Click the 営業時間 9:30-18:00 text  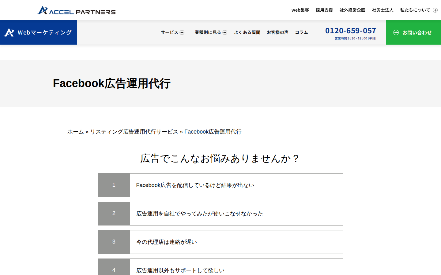tap(355, 38)
